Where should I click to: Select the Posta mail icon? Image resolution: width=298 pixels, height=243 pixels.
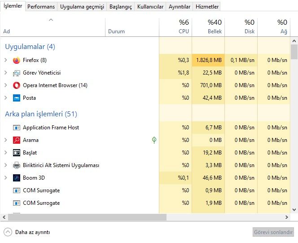click(x=17, y=98)
